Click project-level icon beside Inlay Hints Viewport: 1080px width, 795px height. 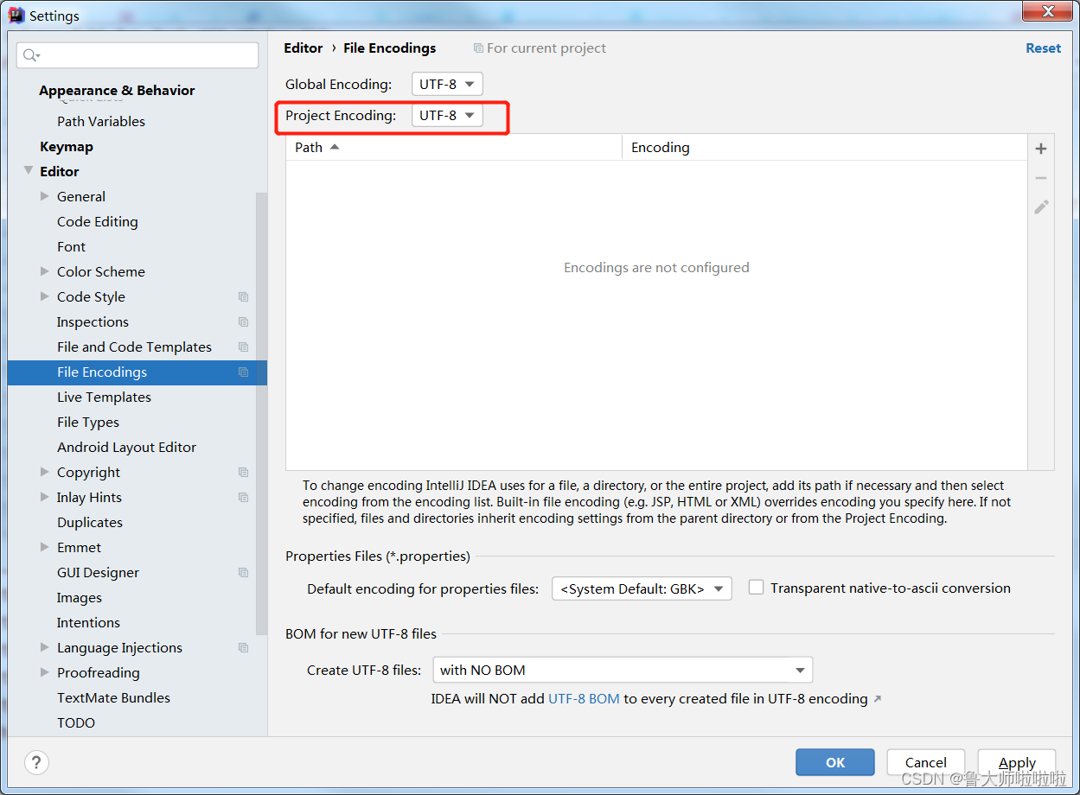tap(244, 497)
